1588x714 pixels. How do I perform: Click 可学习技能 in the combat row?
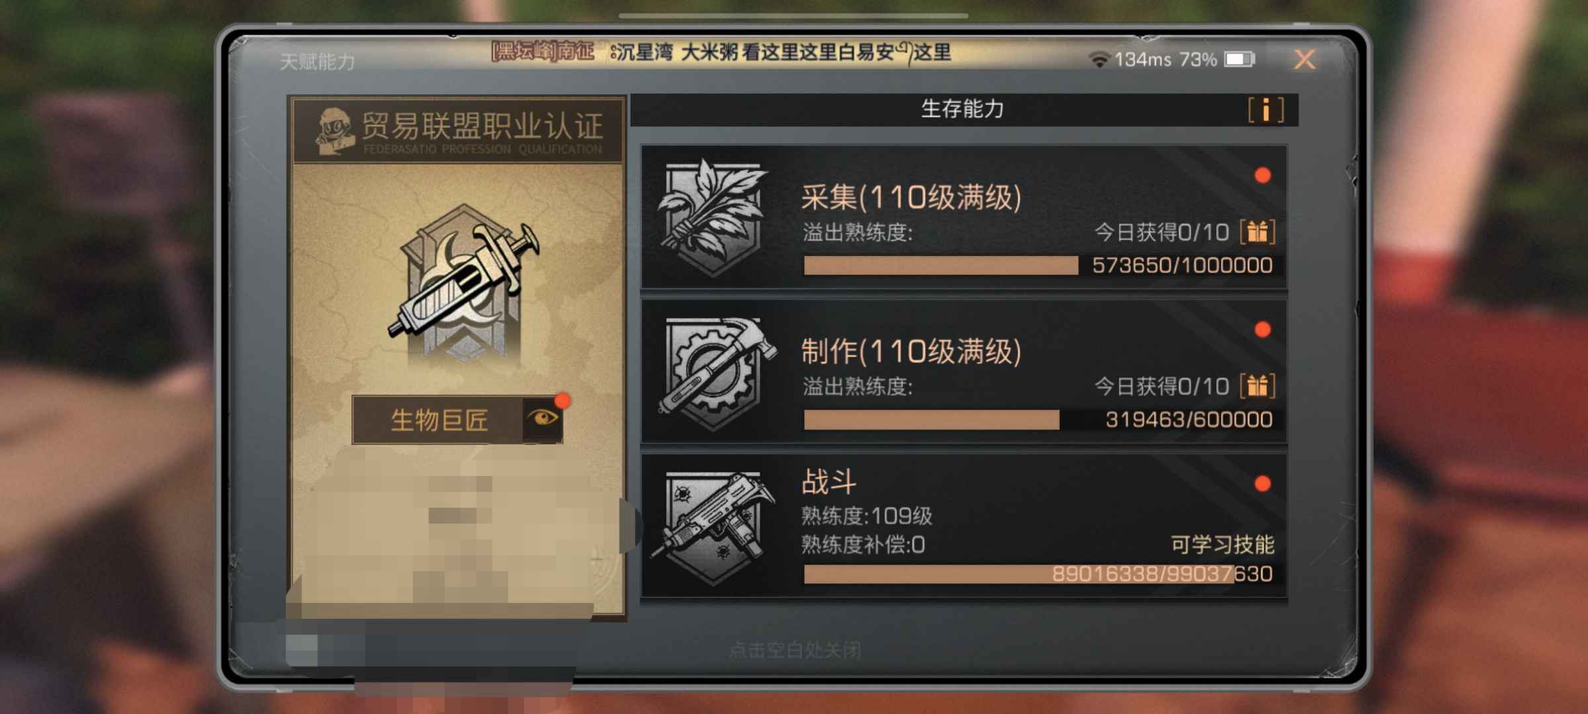(x=1223, y=545)
